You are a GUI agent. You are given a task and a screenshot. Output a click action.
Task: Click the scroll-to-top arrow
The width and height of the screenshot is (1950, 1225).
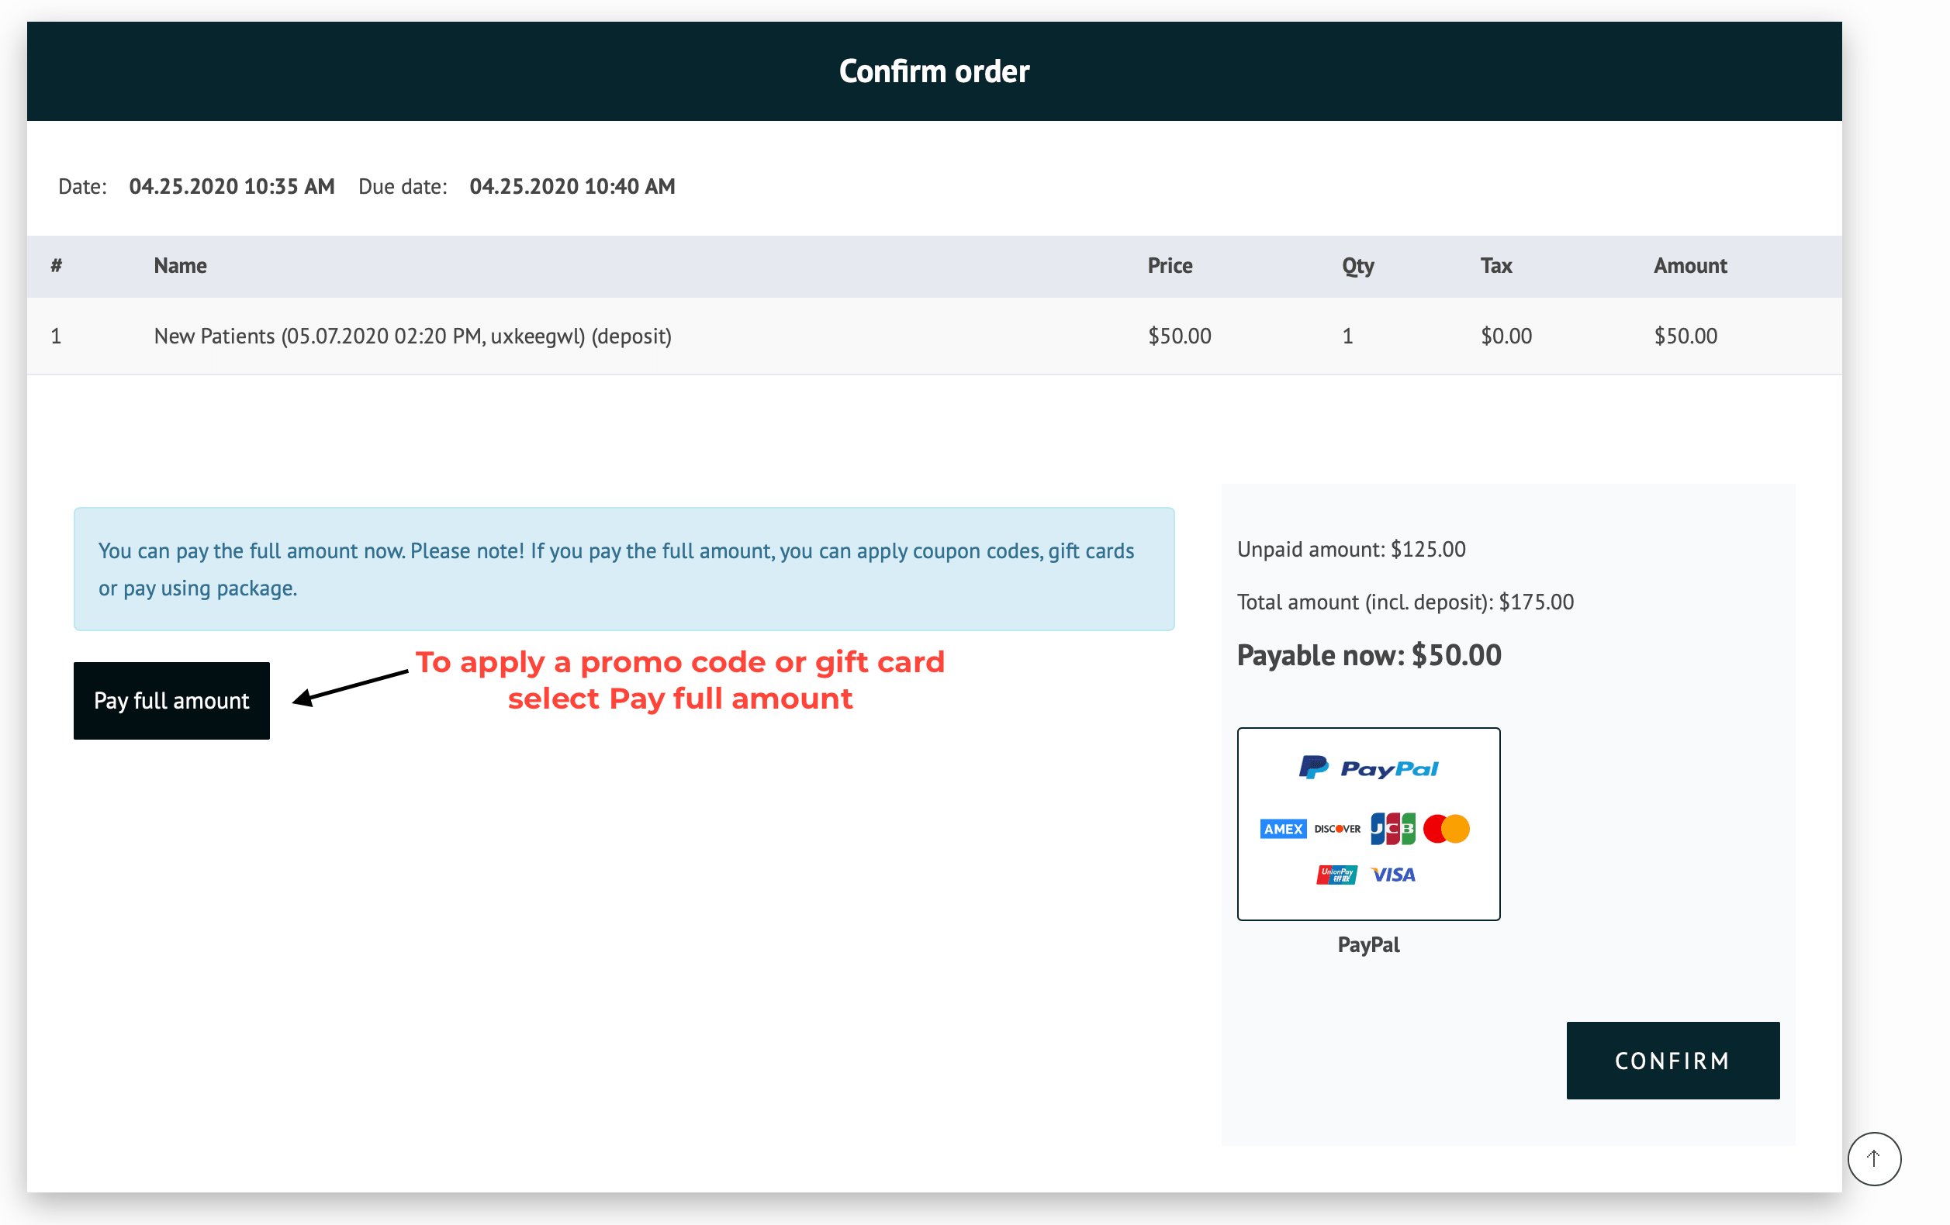[x=1874, y=1158]
